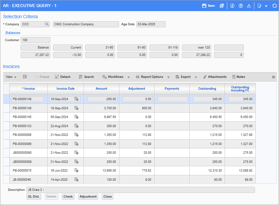Click amount 6,997.55 cell
The height and width of the screenshot is (205, 279).
[101, 117]
